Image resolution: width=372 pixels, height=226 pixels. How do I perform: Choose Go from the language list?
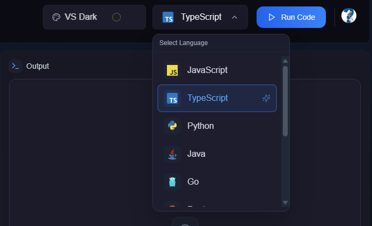pyautogui.click(x=217, y=181)
